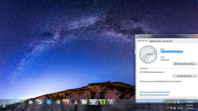Click the volume speaker tray icon

point(182,108)
